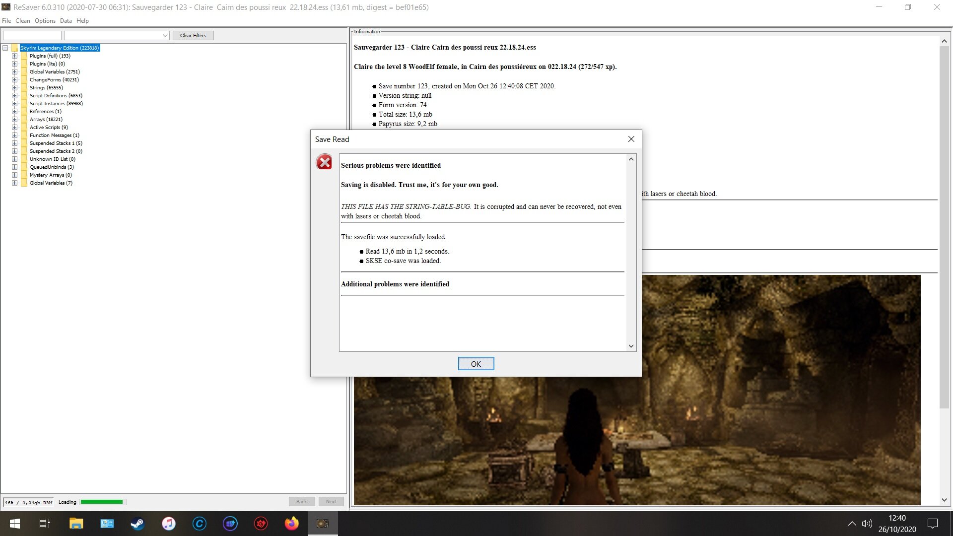Viewport: 953px width, 536px height.
Task: Click the ReSaver app icon in title bar
Action: (6, 7)
